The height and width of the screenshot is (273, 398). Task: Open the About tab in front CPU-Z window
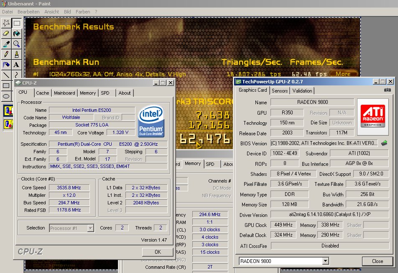[x=125, y=93]
